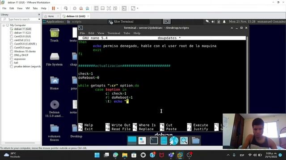Open File Explorer from the Windows taskbar
286x160 pixels.
125,155
